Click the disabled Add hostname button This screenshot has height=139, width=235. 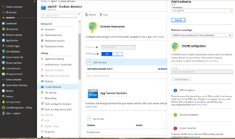[181, 79]
